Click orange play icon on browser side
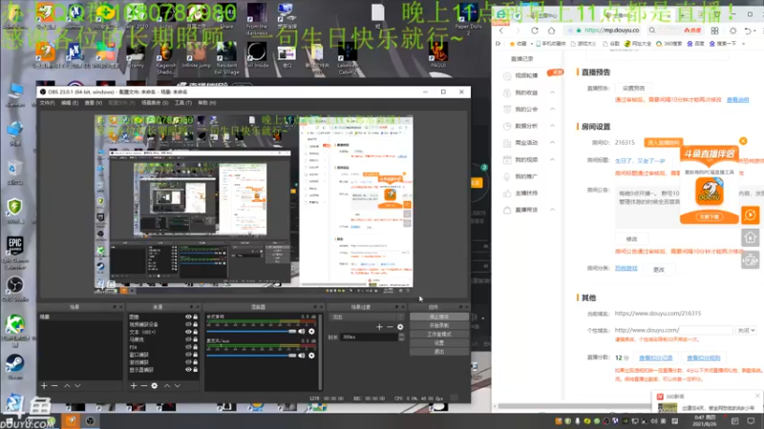This screenshot has width=764, height=429. point(751,215)
